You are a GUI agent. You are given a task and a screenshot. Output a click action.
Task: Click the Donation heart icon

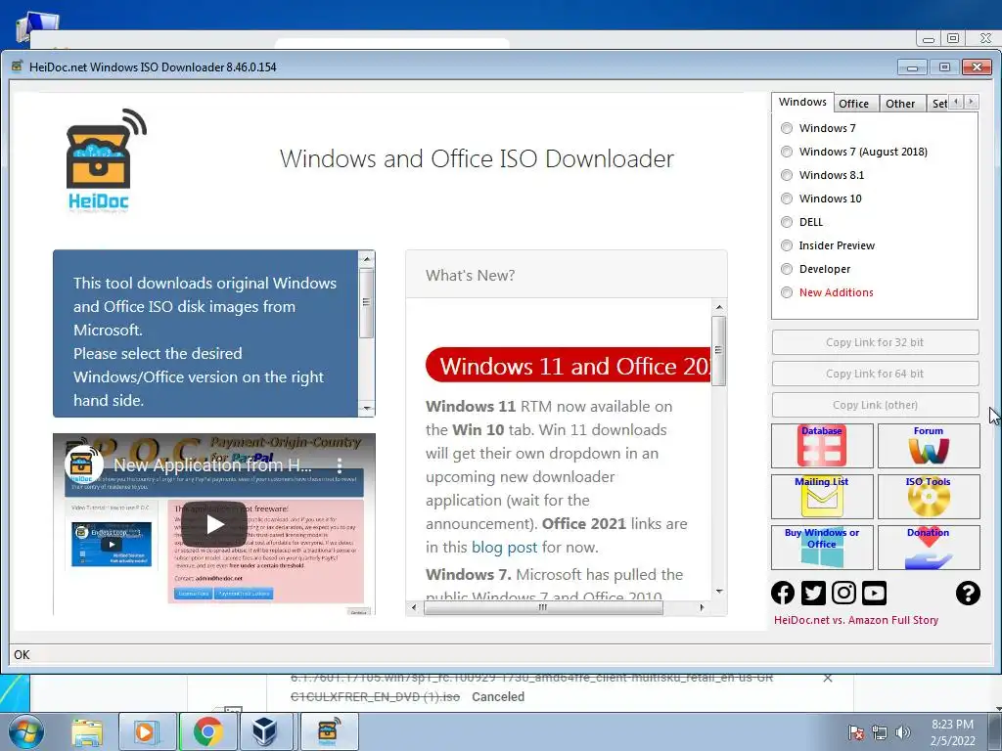pos(929,548)
